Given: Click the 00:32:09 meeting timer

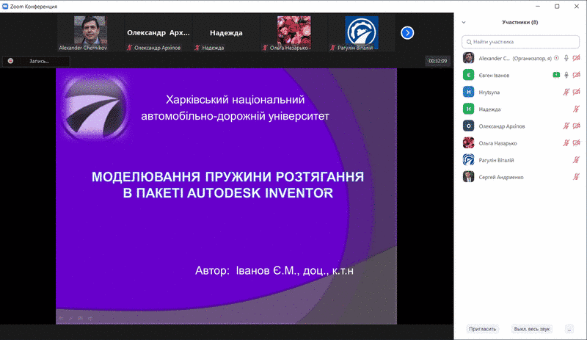Looking at the screenshot, I should [437, 61].
